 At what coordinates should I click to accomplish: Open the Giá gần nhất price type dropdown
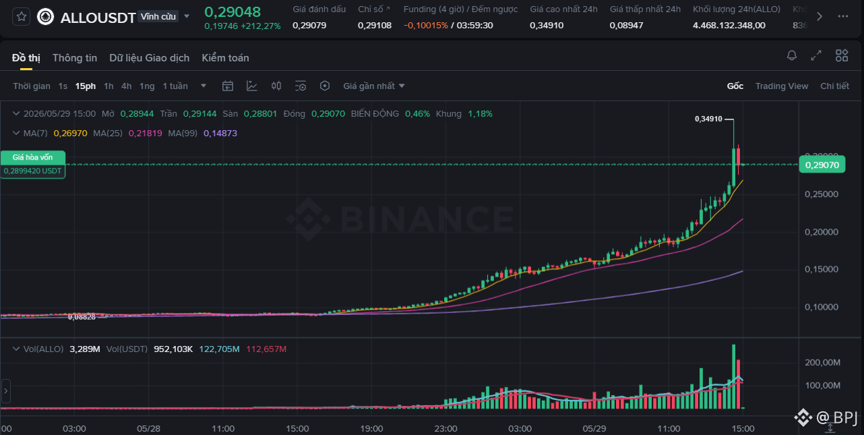click(x=374, y=86)
